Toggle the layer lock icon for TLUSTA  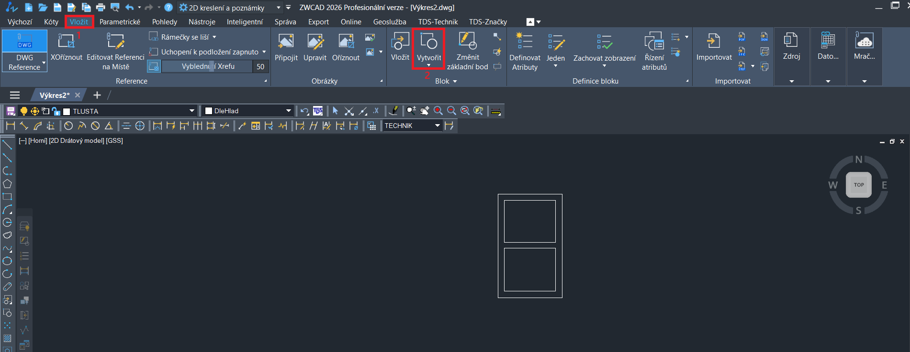(56, 111)
